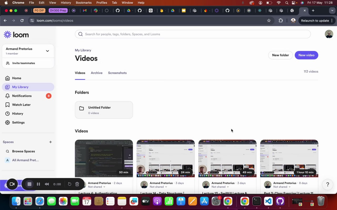This screenshot has width=337, height=210.
Task: Go back in Chrome
Action: [x=5, y=20]
